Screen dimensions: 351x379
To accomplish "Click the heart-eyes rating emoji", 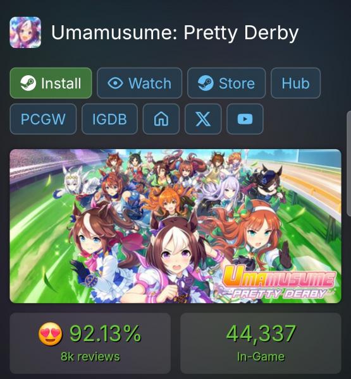I will tap(51, 334).
